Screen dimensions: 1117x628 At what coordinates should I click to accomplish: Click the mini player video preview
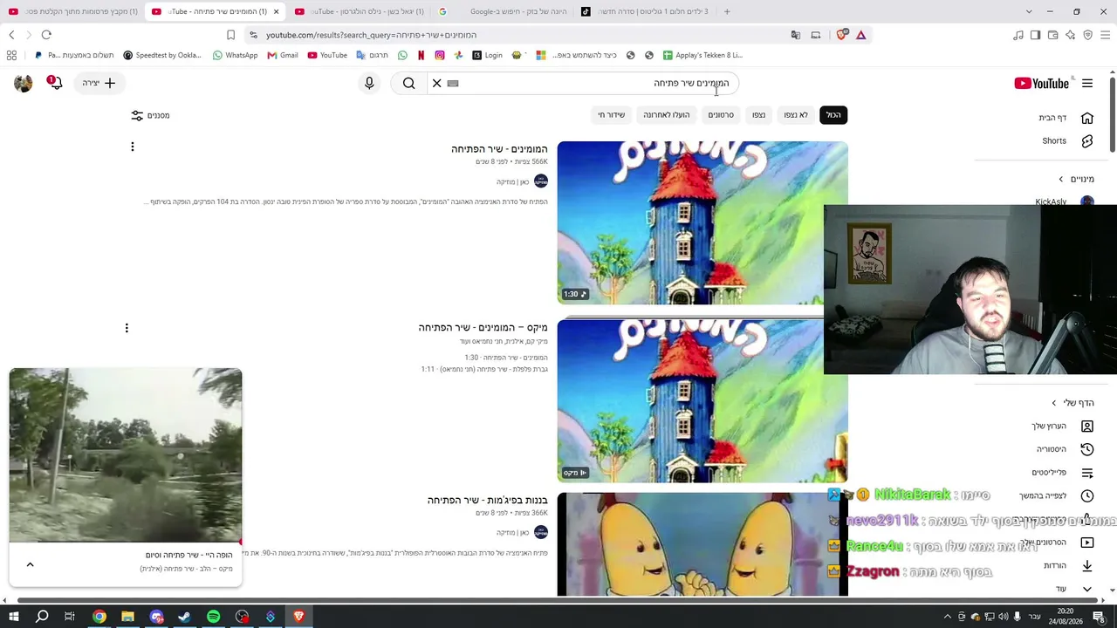(126, 455)
